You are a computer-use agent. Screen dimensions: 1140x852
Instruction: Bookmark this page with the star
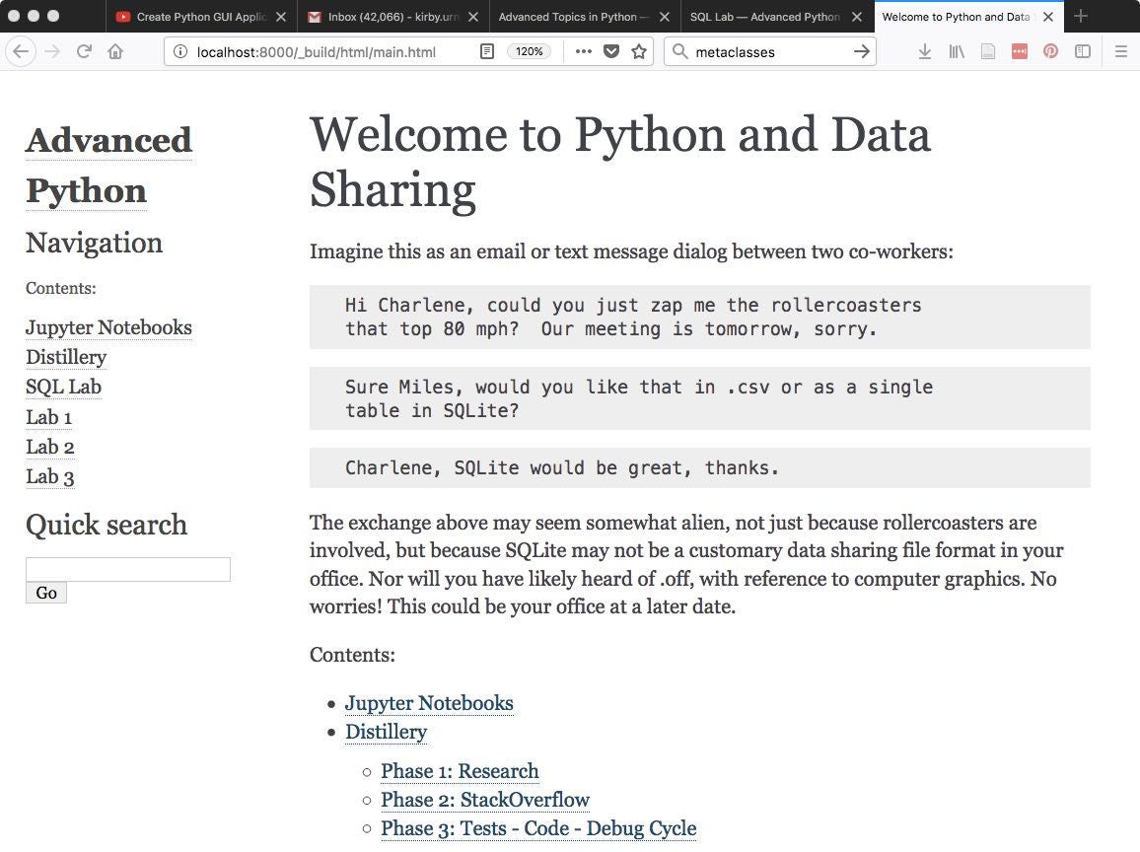(x=639, y=51)
